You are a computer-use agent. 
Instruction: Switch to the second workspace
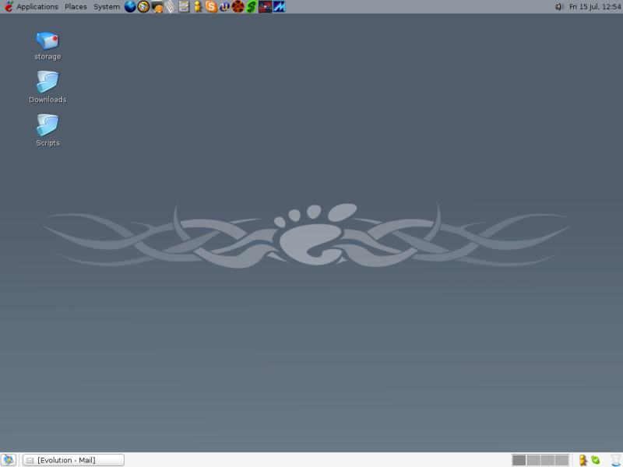[x=533, y=460]
